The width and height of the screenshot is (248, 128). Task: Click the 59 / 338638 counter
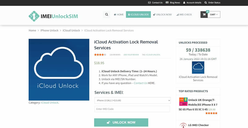pyautogui.click(x=198, y=50)
